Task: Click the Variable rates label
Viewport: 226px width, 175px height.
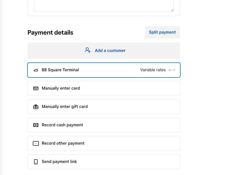Action: coord(153,70)
